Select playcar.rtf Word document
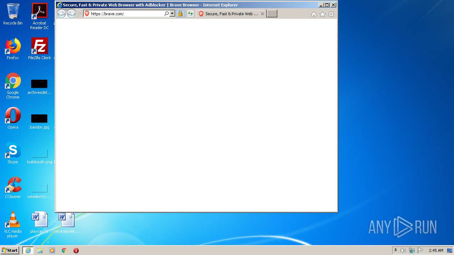 39,222
